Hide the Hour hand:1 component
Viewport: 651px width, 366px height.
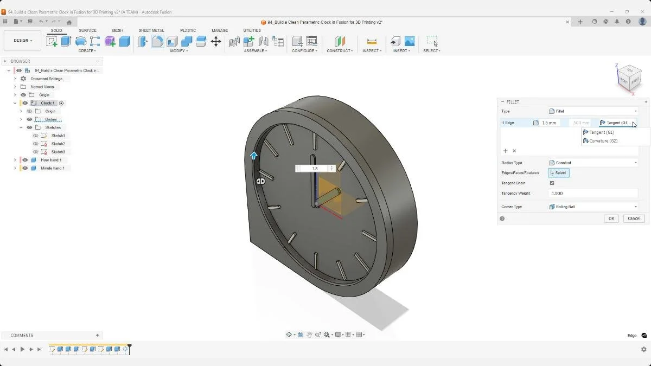pyautogui.click(x=25, y=160)
